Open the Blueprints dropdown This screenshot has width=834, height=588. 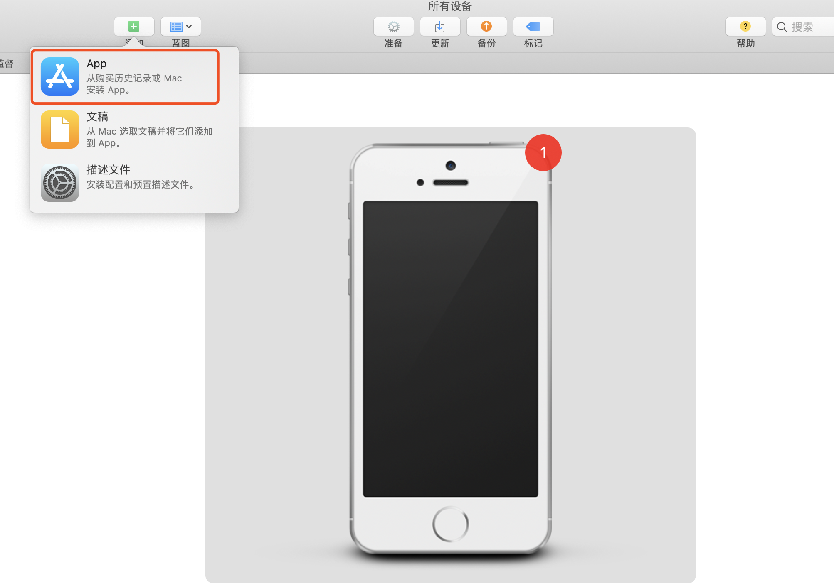tap(180, 27)
